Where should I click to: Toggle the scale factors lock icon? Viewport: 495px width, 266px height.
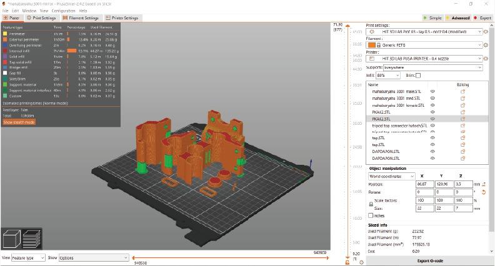click(x=371, y=204)
